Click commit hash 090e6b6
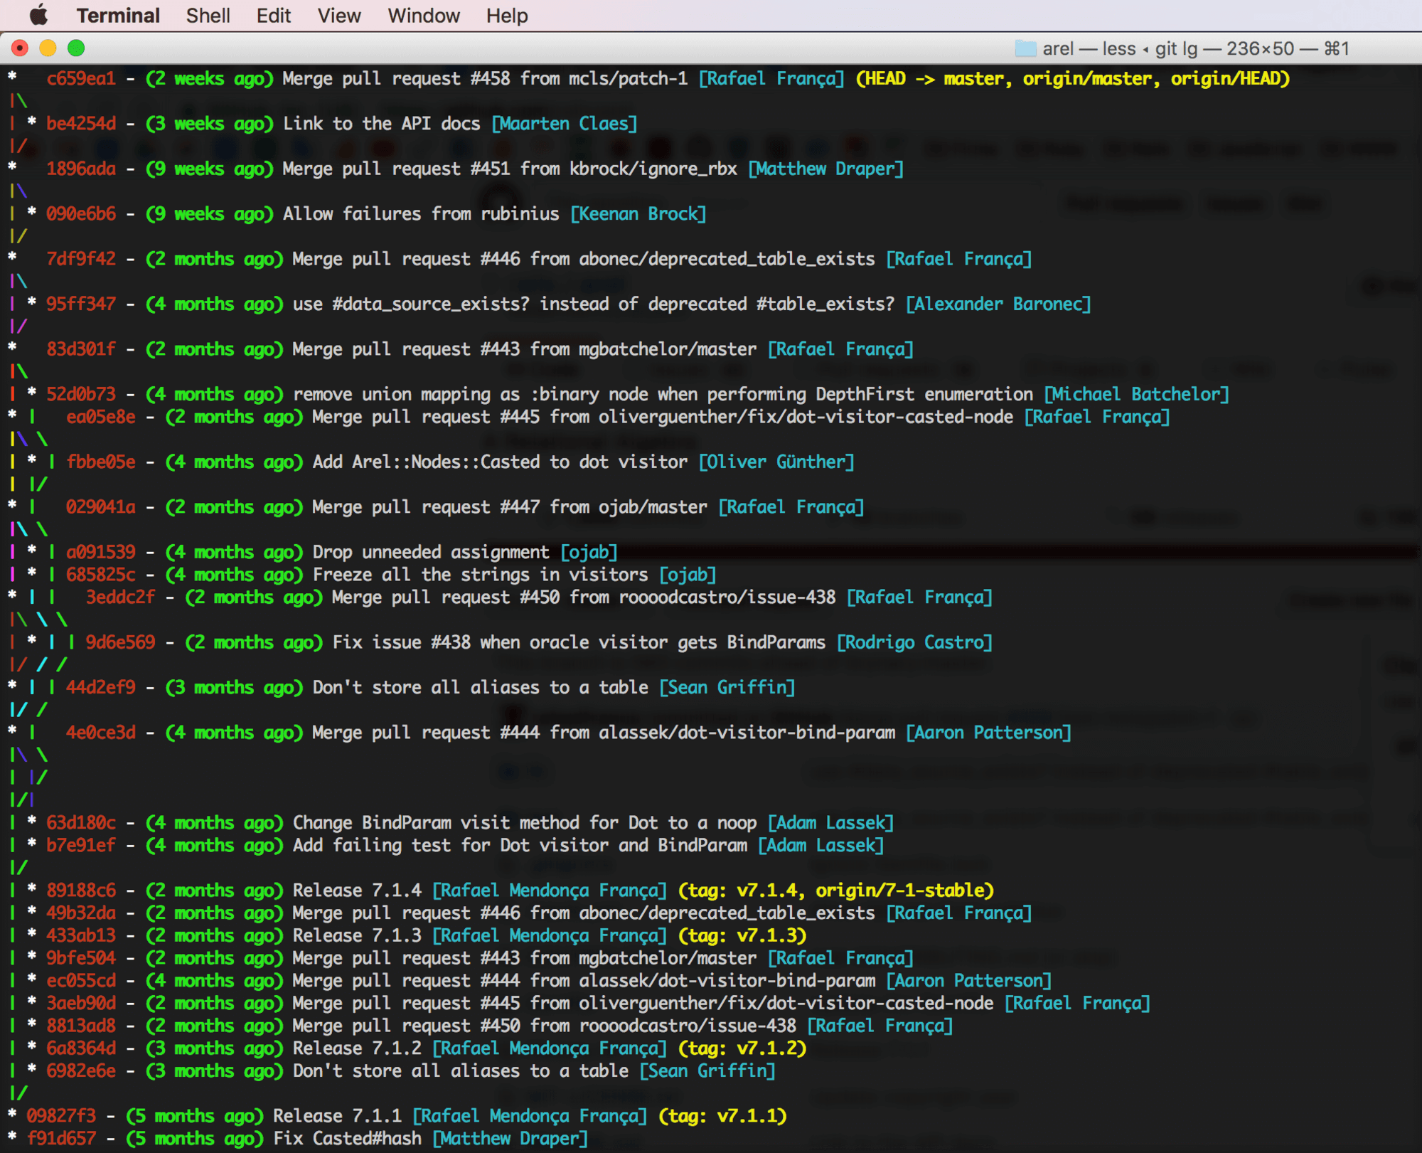The width and height of the screenshot is (1422, 1153). pos(81,213)
